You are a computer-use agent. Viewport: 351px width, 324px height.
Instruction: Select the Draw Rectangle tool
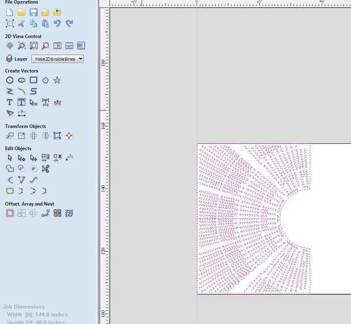coord(33,80)
